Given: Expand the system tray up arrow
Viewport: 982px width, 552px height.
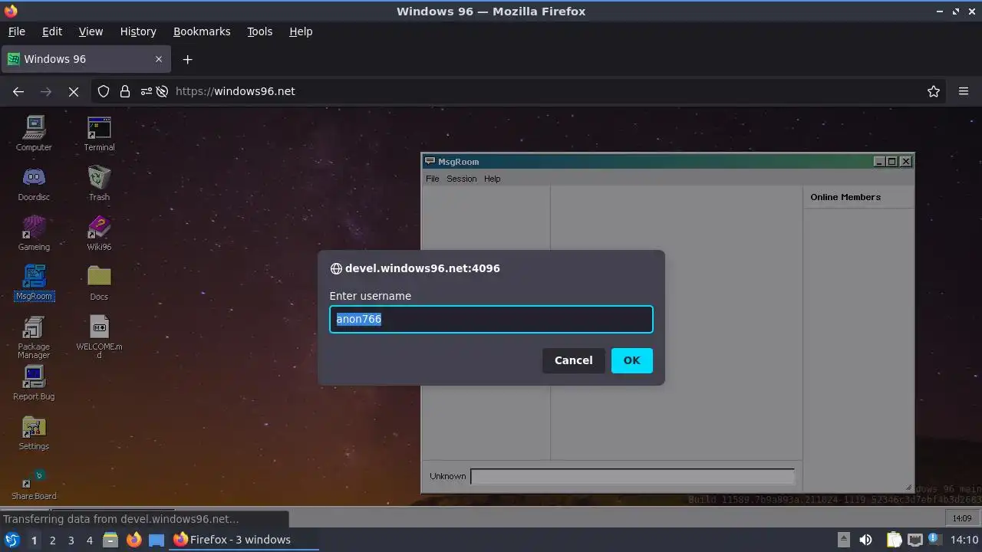Looking at the screenshot, I should (x=843, y=540).
